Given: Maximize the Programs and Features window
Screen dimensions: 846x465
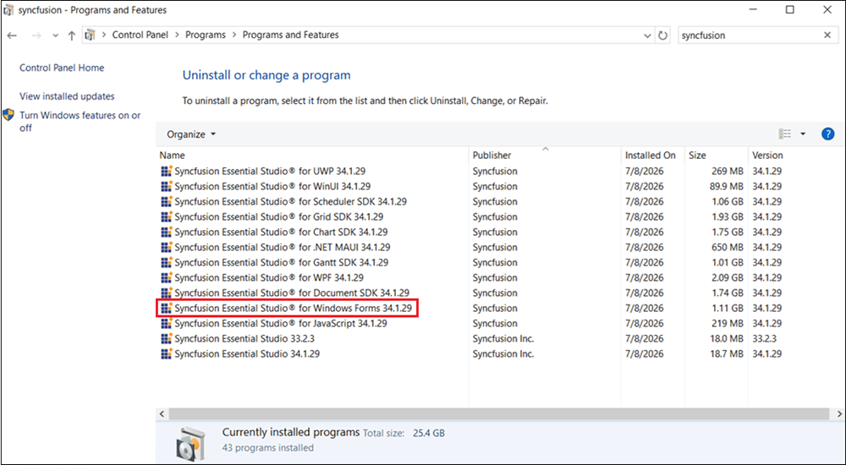Looking at the screenshot, I should click(790, 9).
